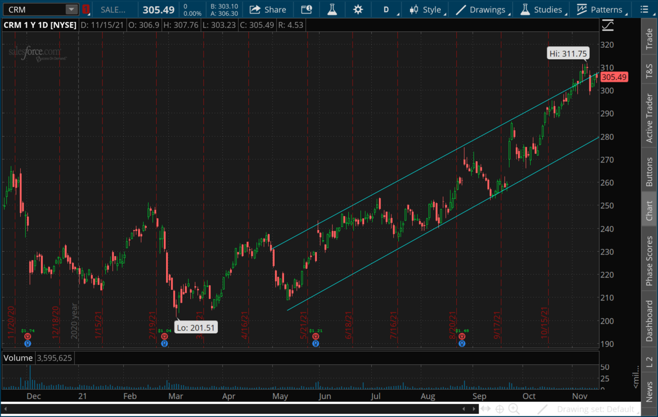658x417 pixels.
Task: Click the Volume study label
Action: coord(18,358)
